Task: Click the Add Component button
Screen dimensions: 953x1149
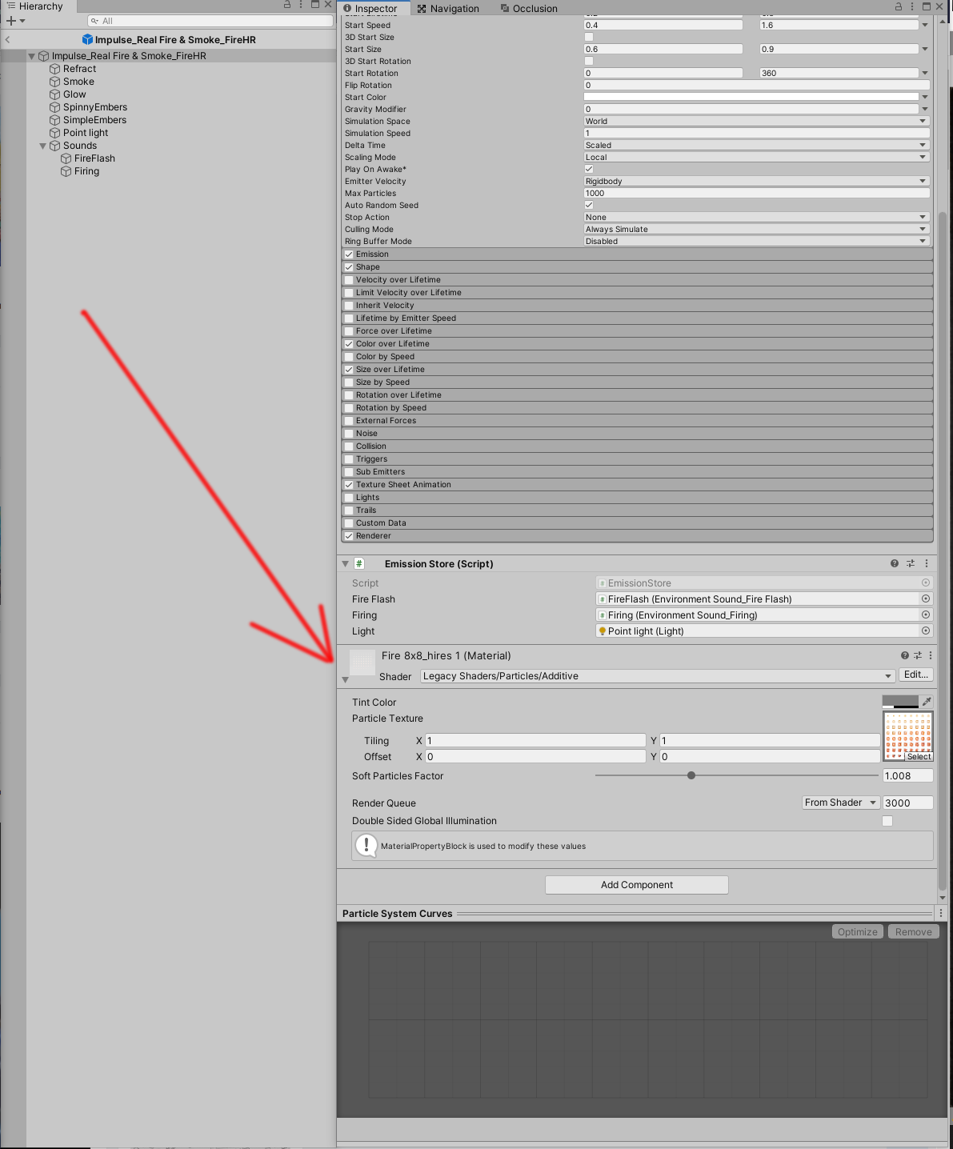Action: 636,884
